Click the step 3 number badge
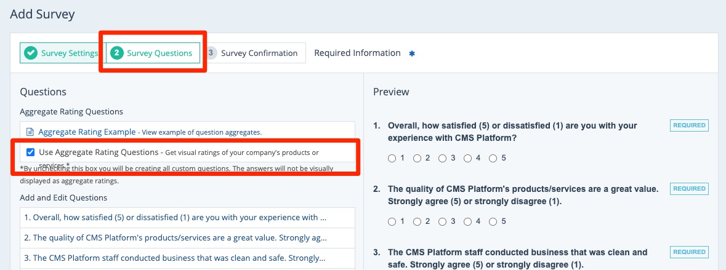726x270 pixels. point(211,53)
